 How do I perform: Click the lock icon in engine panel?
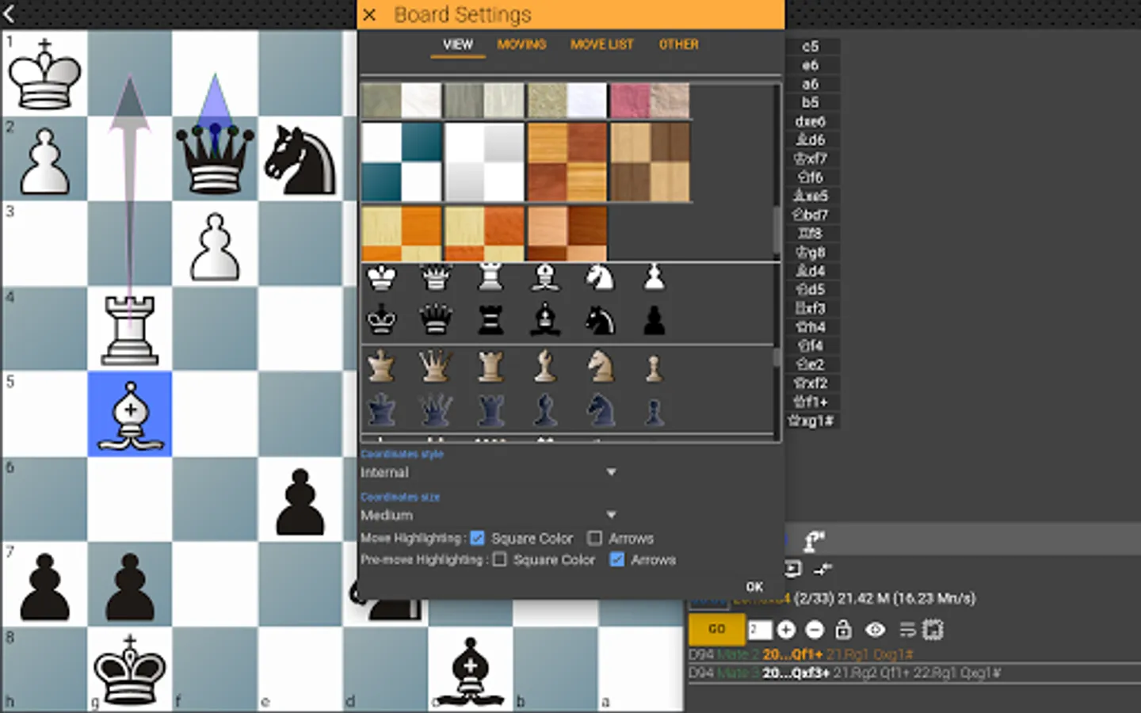point(843,630)
